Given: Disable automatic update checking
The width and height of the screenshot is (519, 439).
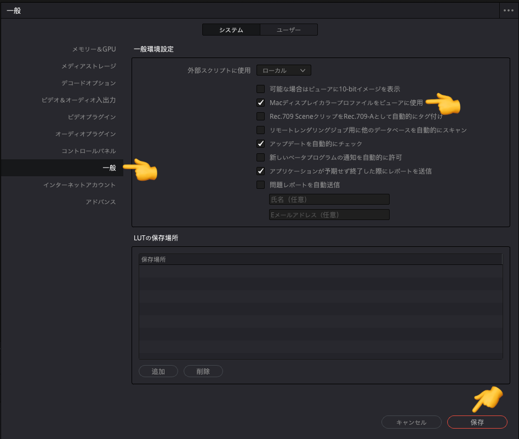Looking at the screenshot, I should click(x=261, y=143).
